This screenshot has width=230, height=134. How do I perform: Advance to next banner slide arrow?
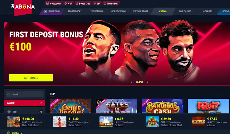[x=147, y=82]
